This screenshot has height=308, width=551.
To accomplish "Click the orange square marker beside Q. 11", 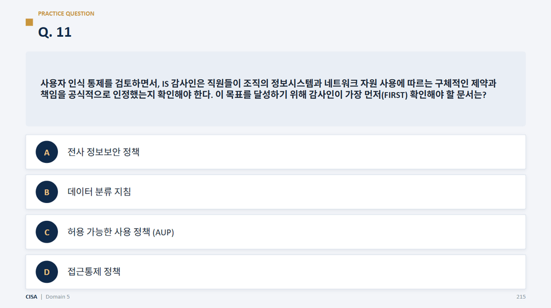I will (x=29, y=22).
